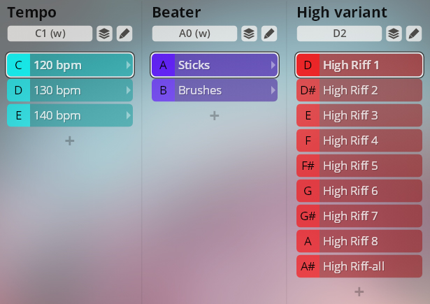This screenshot has width=430, height=304.
Task: Click the layers icon in Tempo column
Action: point(104,34)
